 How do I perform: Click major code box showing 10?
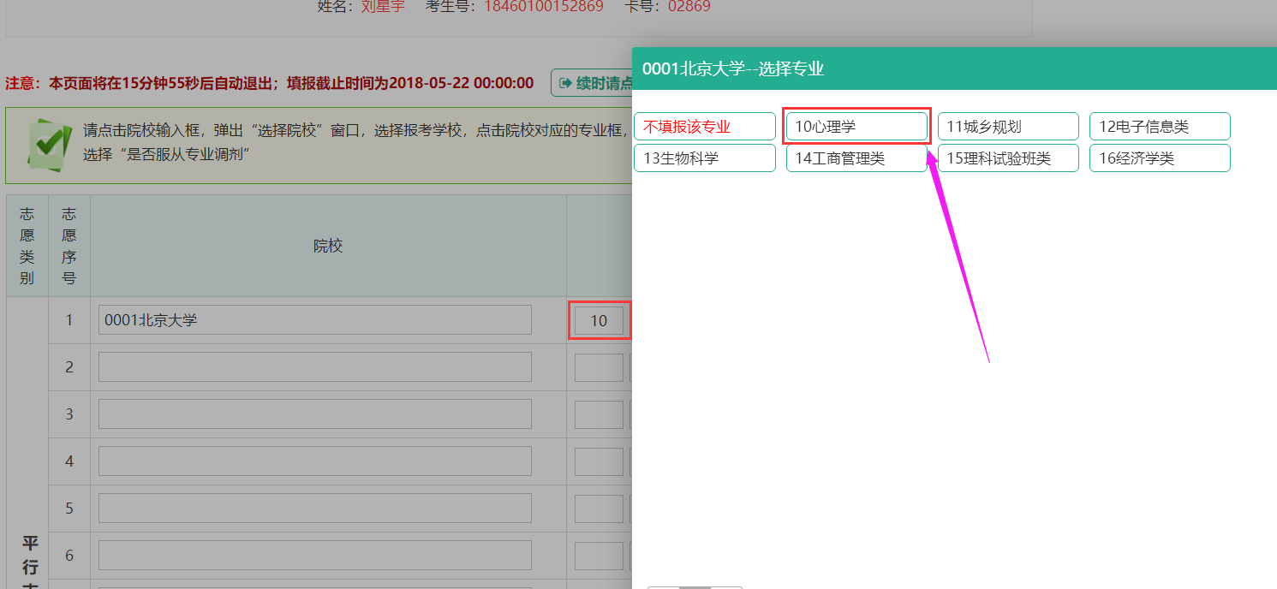pos(599,321)
